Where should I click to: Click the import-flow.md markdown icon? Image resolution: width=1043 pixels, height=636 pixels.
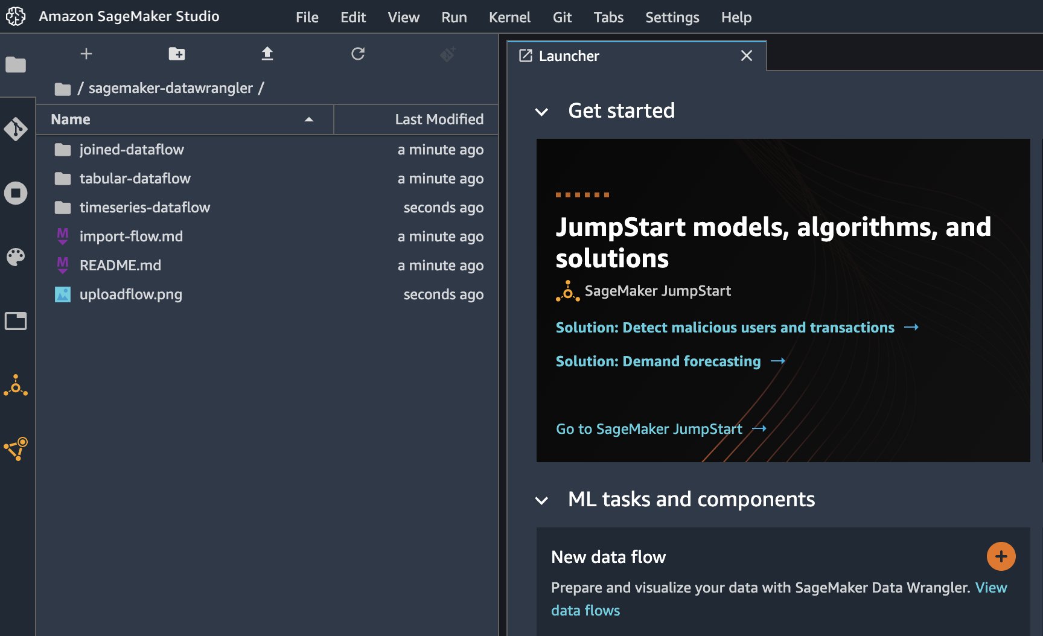(x=63, y=237)
